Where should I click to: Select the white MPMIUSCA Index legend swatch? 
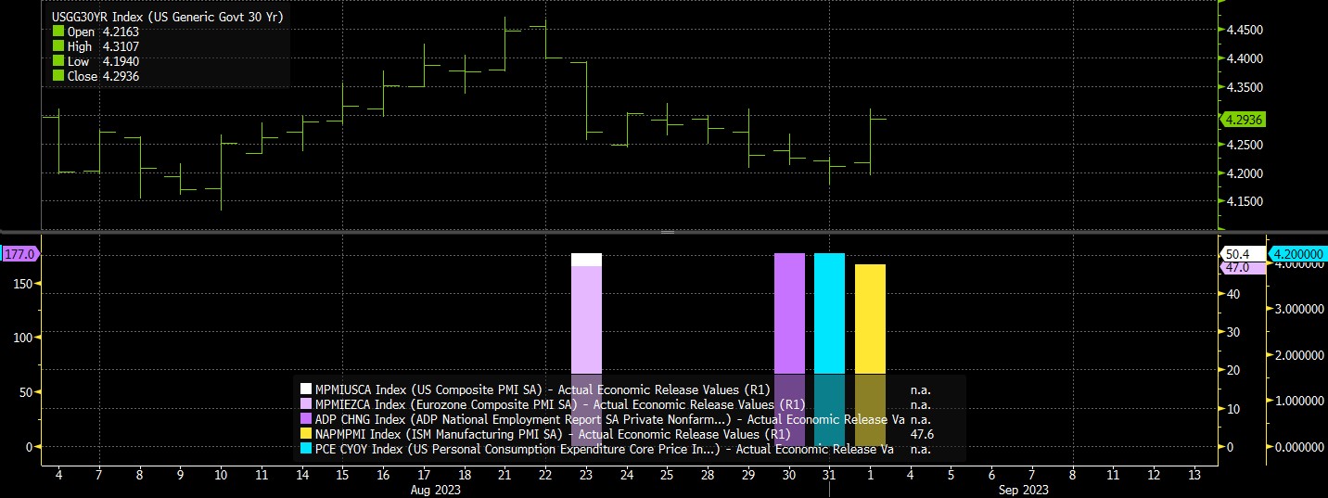(x=306, y=389)
